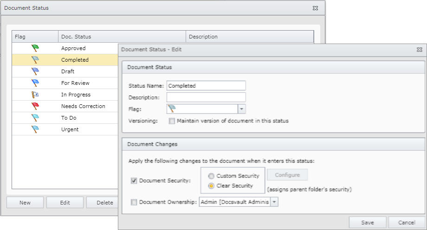
Task: Select the Custom Security radio option
Action: click(x=211, y=176)
